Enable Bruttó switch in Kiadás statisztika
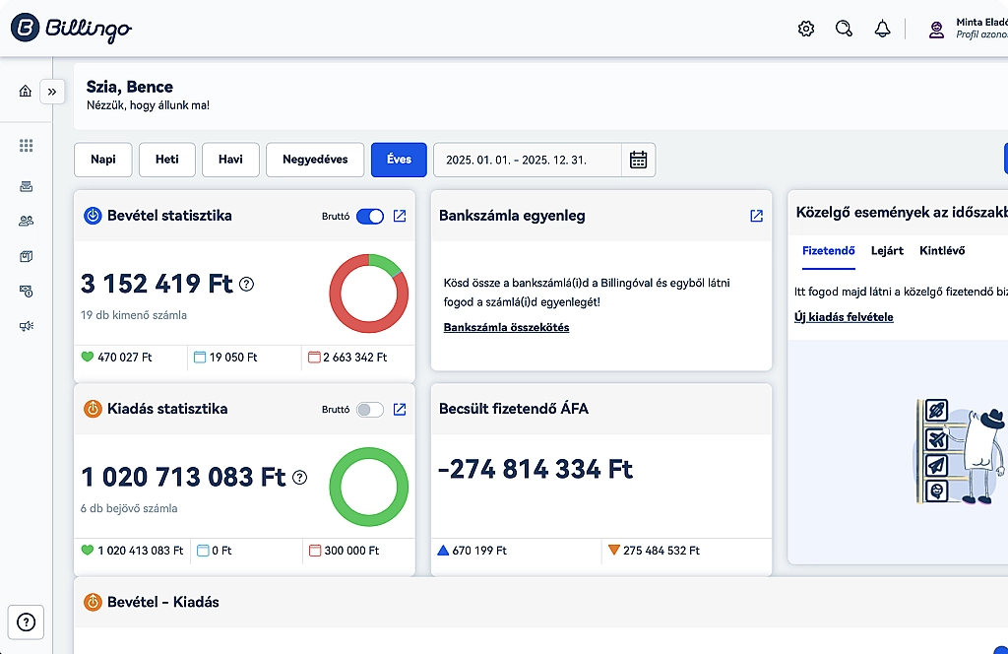1008x654 pixels. tap(370, 409)
